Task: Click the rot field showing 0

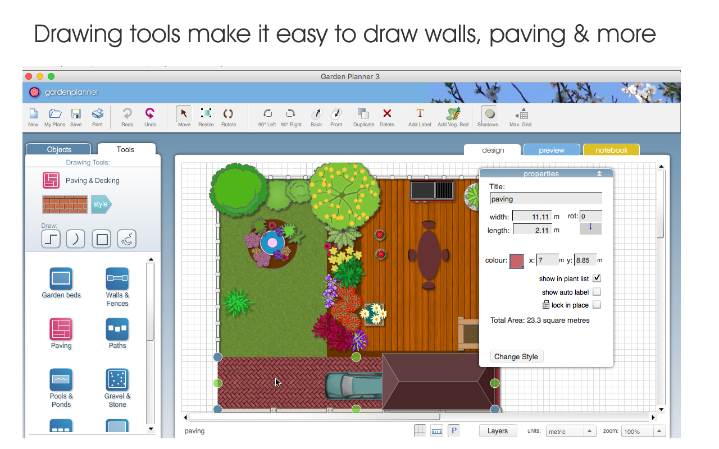Action: [x=590, y=216]
